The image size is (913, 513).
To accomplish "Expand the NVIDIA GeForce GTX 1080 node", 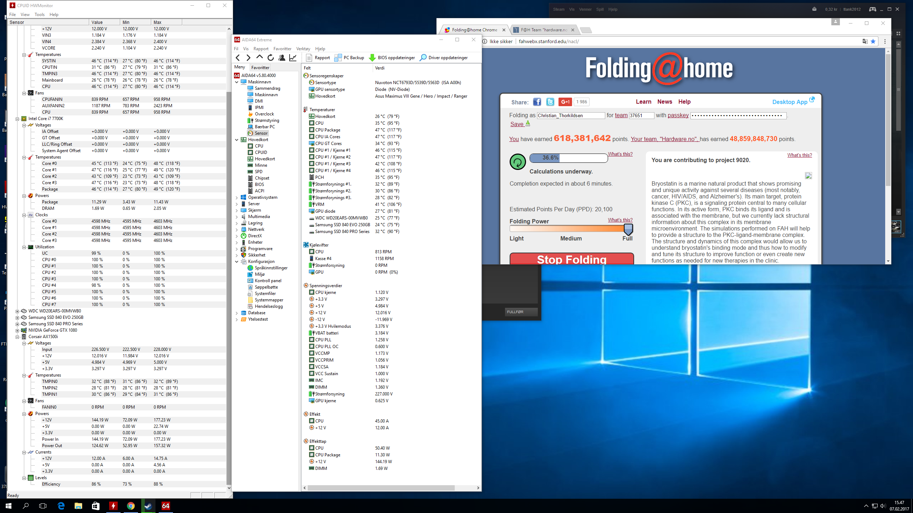I will click(x=17, y=331).
